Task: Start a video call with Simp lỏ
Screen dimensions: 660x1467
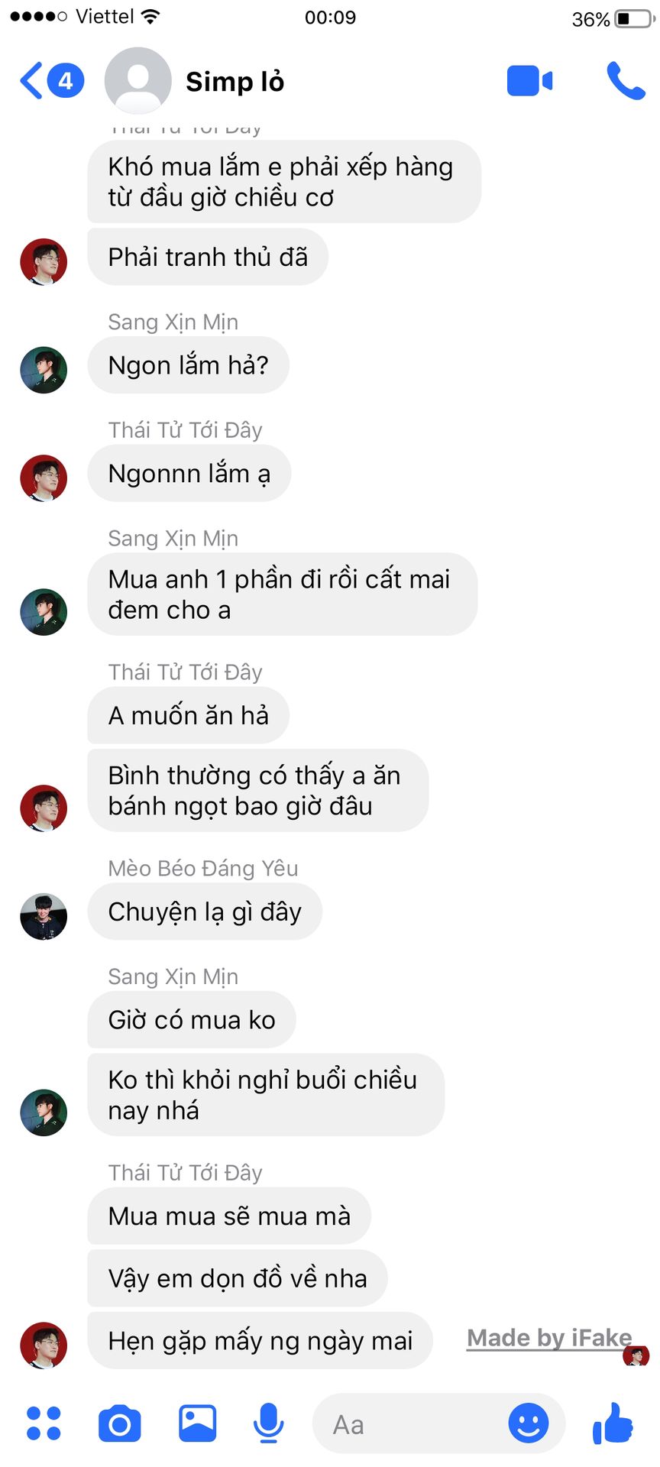Action: (529, 81)
